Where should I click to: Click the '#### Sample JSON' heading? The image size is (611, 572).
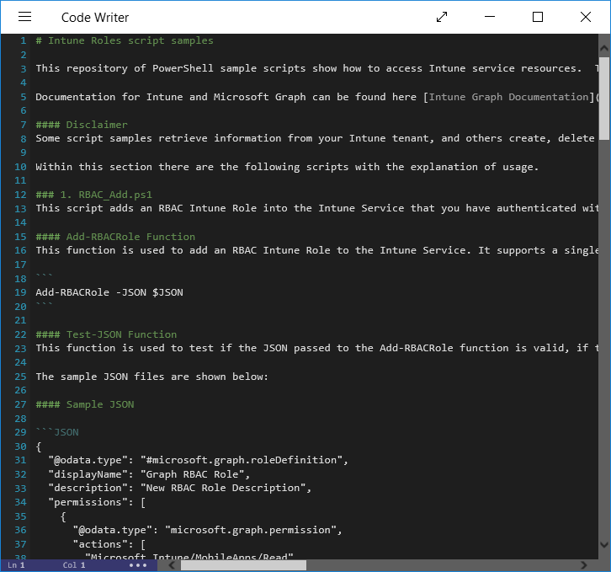(84, 404)
